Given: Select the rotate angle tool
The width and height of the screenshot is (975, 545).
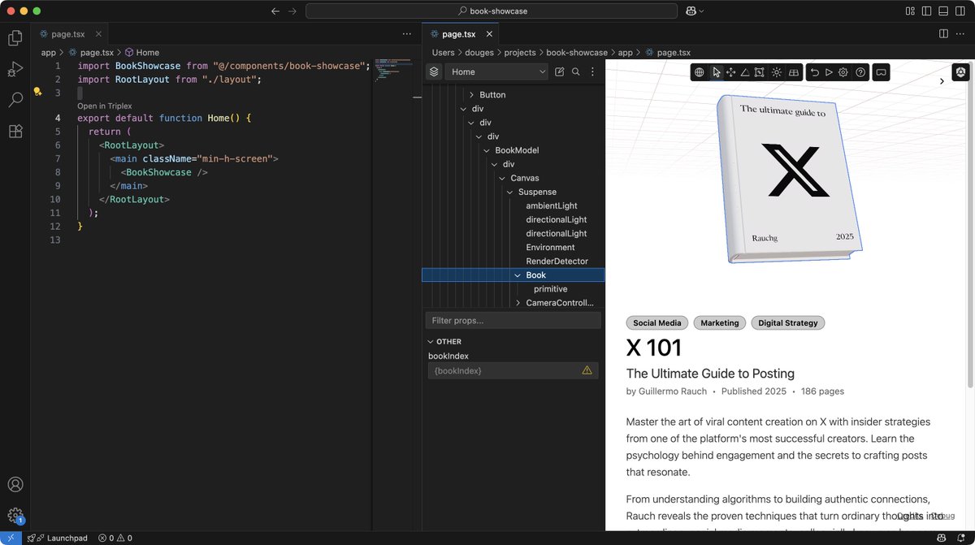Looking at the screenshot, I should 745,72.
